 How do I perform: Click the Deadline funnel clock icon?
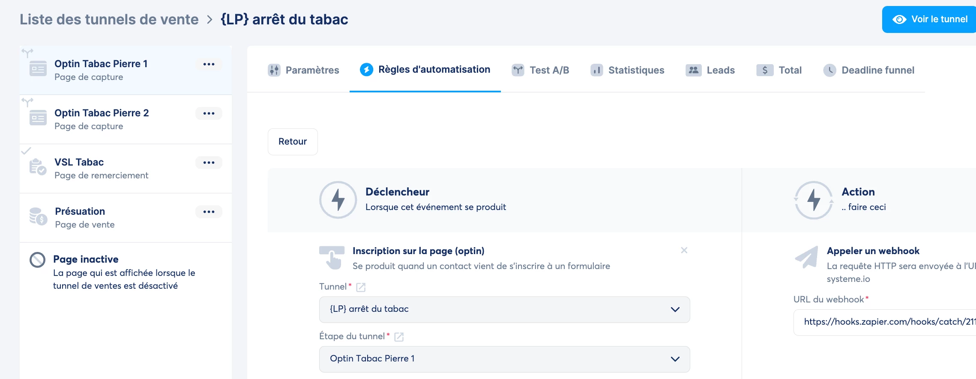pos(830,70)
